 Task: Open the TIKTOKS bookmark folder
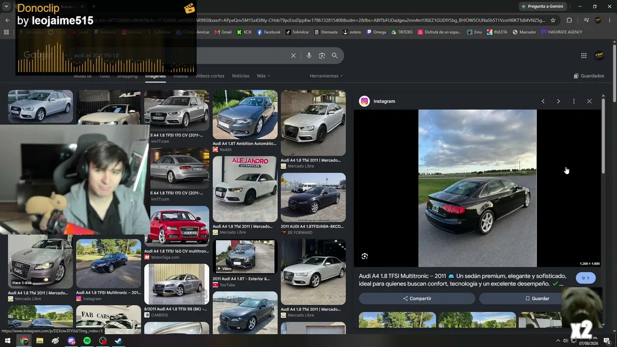tap(402, 32)
